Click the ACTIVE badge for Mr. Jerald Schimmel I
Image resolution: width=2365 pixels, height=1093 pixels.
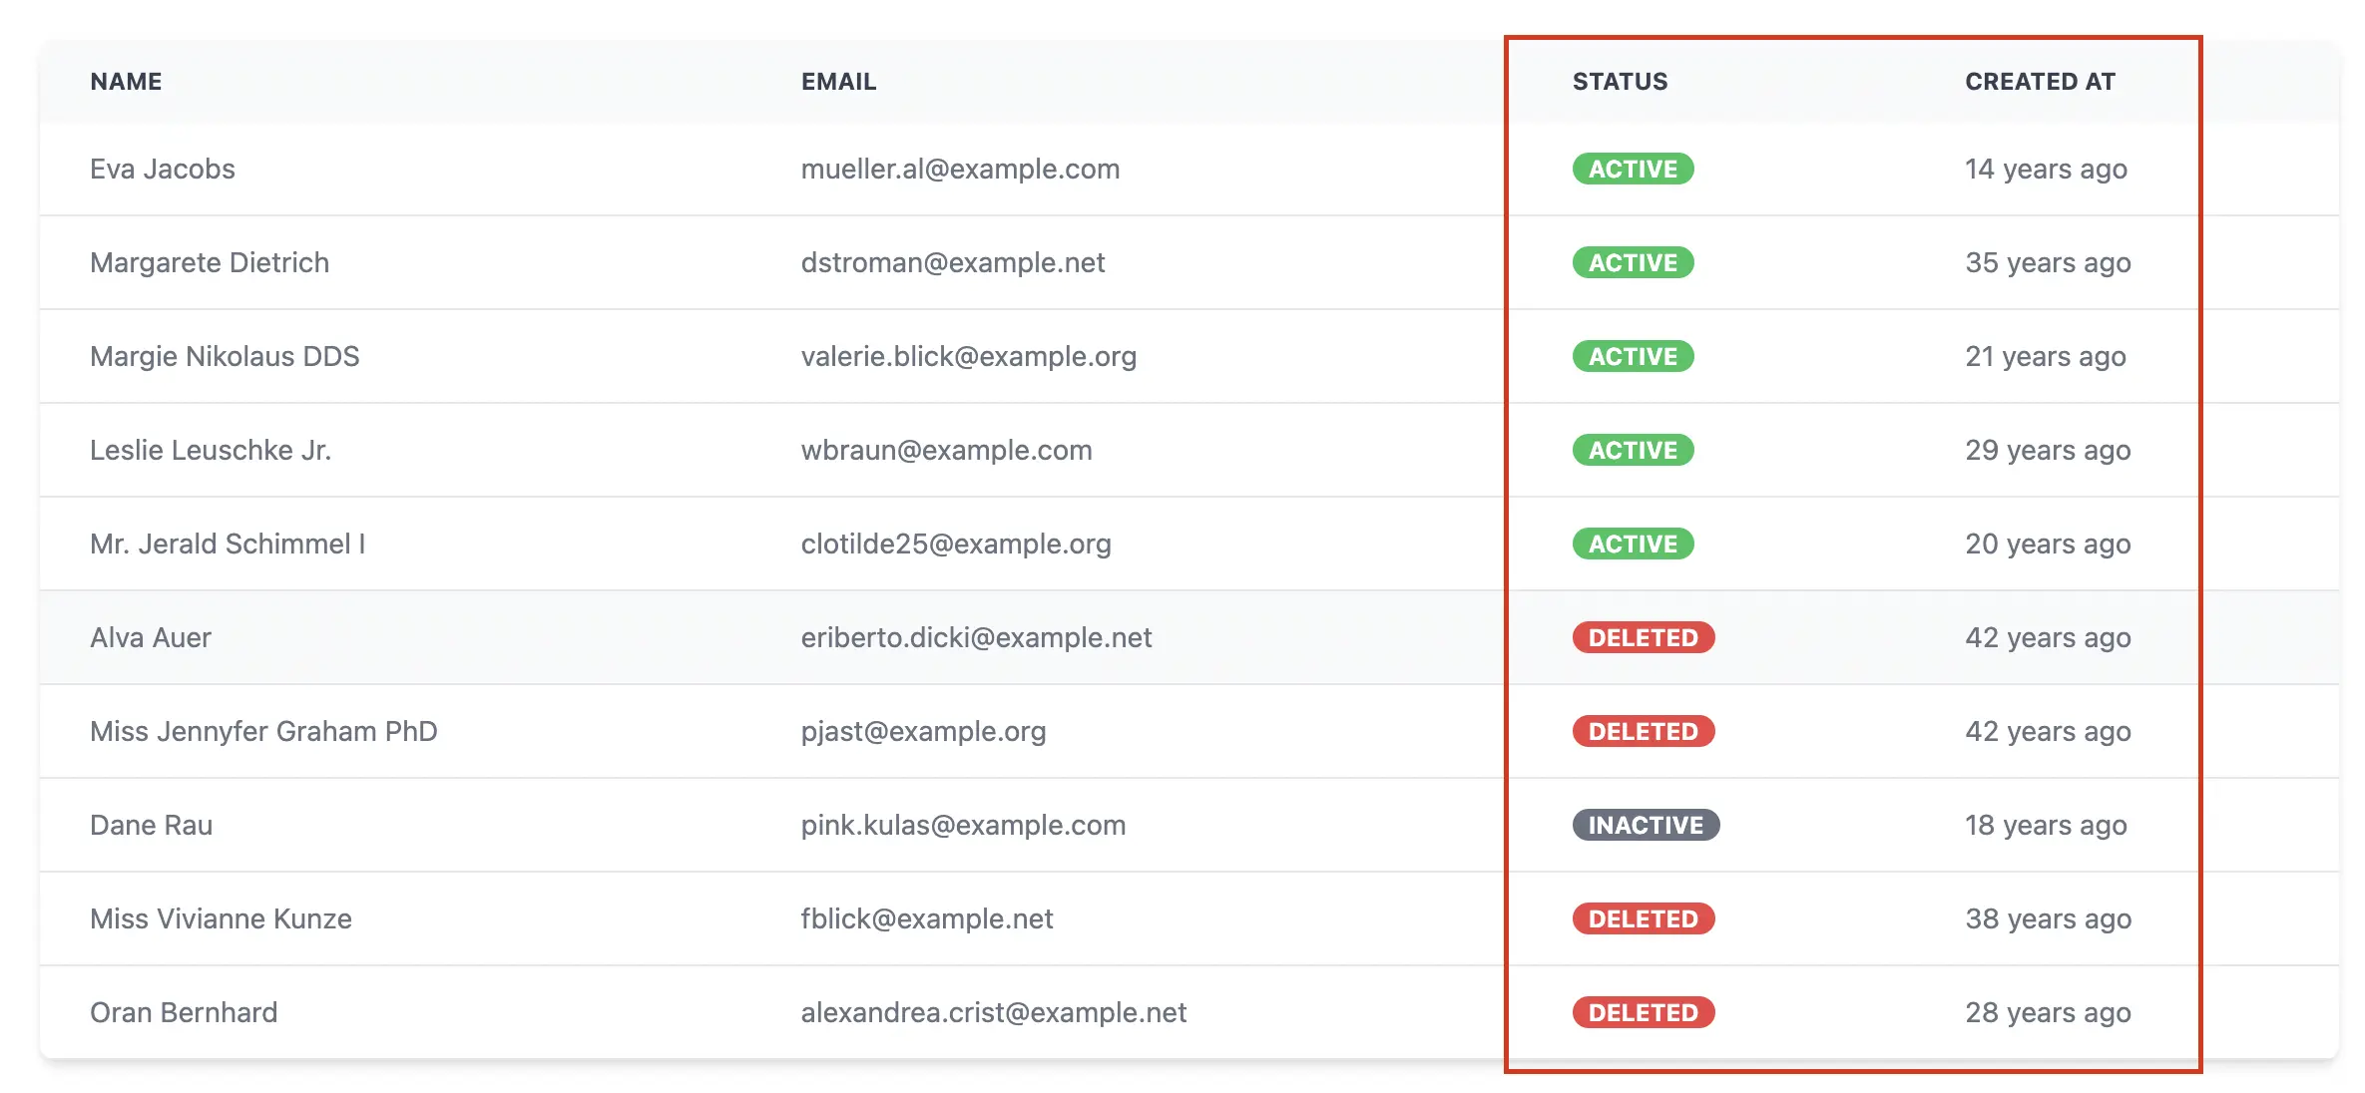pyautogui.click(x=1633, y=545)
